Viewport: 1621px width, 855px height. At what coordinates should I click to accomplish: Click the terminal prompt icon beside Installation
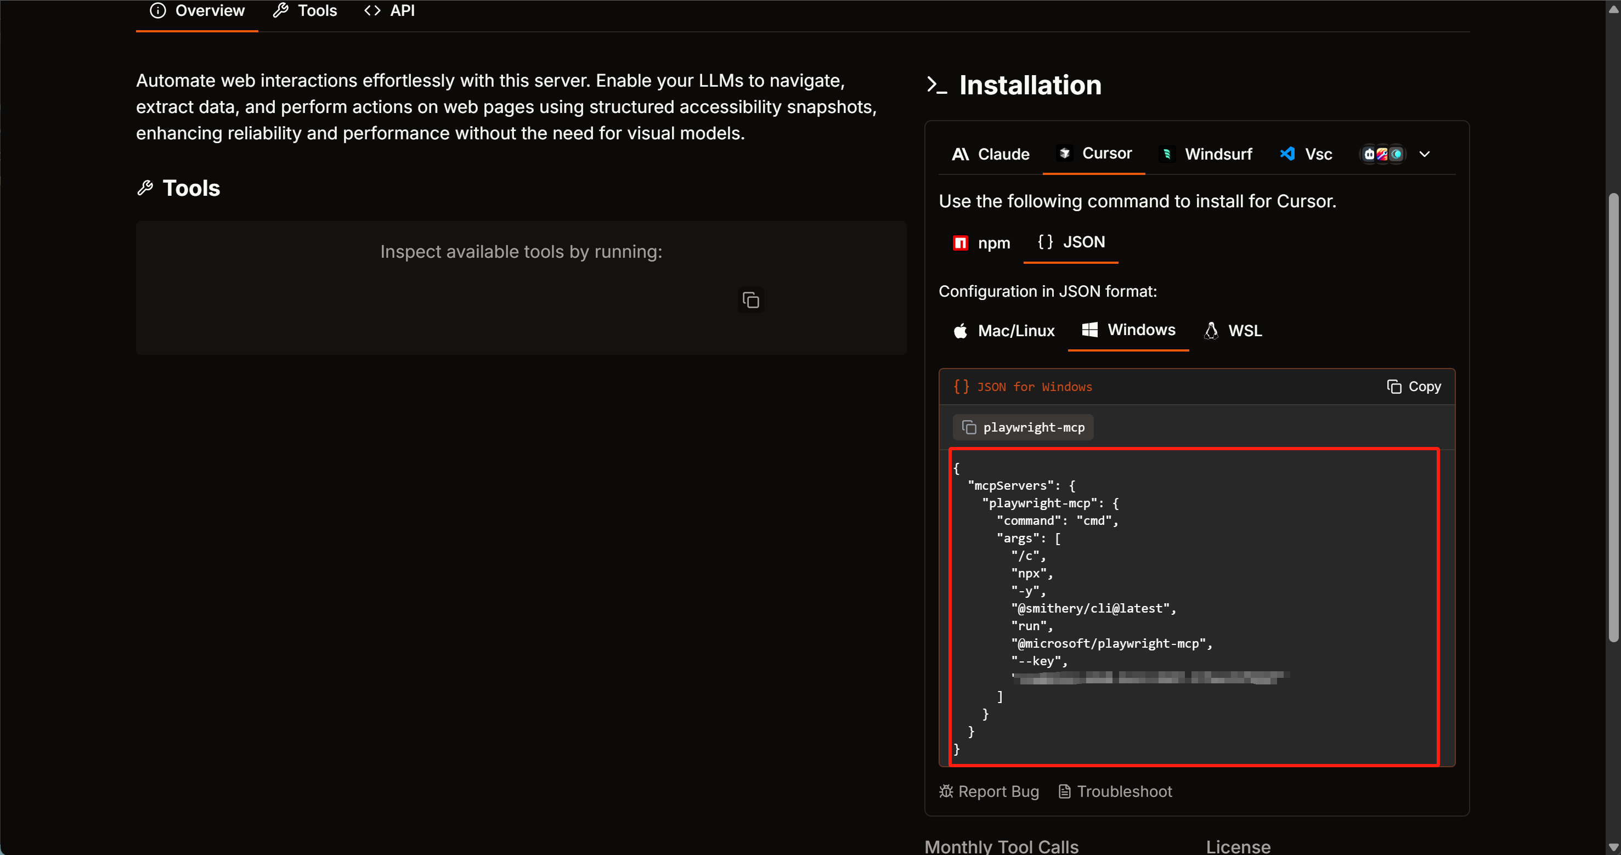click(x=936, y=85)
